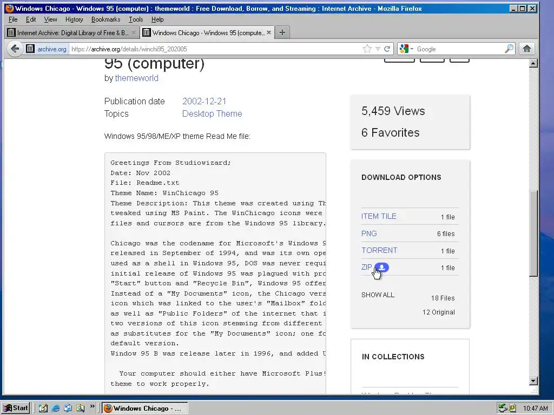Click the 'Theme Name: WinChicago 95' readme line
The width and height of the screenshot is (554, 415).
(164, 193)
